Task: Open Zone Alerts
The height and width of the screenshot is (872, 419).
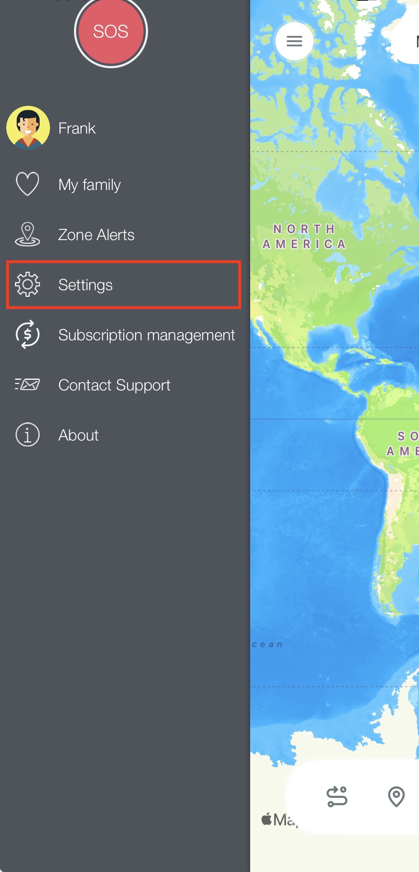Action: coord(96,235)
